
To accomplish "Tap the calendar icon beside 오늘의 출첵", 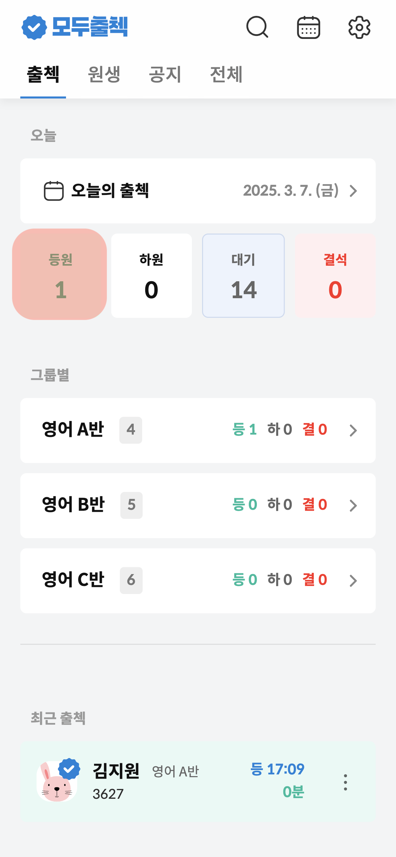I will coord(54,191).
